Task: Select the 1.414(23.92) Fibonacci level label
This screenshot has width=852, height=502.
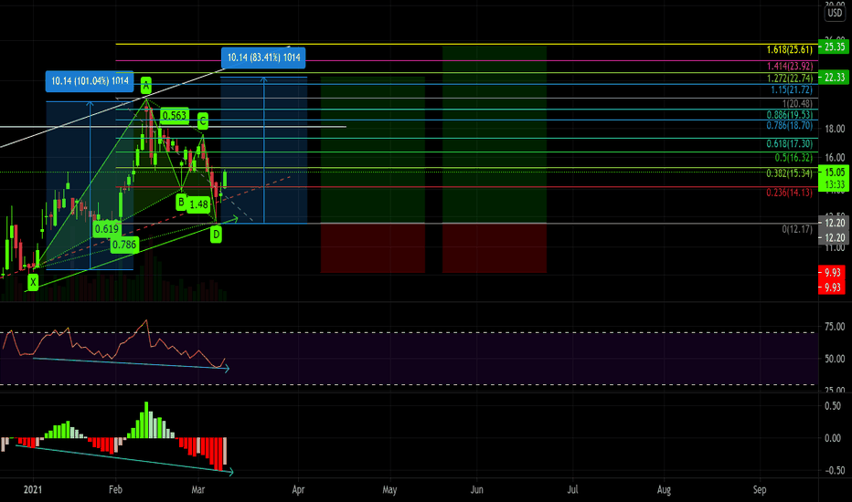Action: (x=789, y=67)
